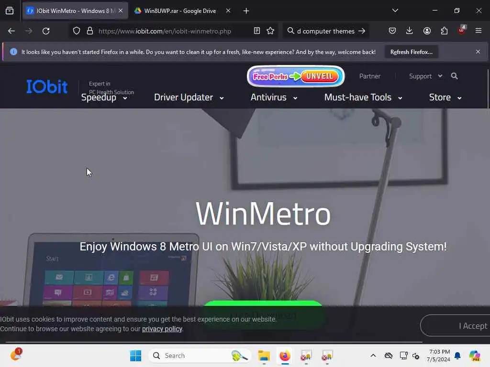Open the Copilot preview icon in taskbar

click(x=475, y=356)
